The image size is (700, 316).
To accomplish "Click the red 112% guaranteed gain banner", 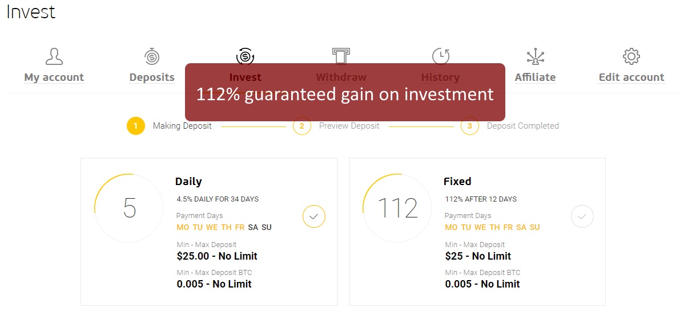I will (x=345, y=92).
